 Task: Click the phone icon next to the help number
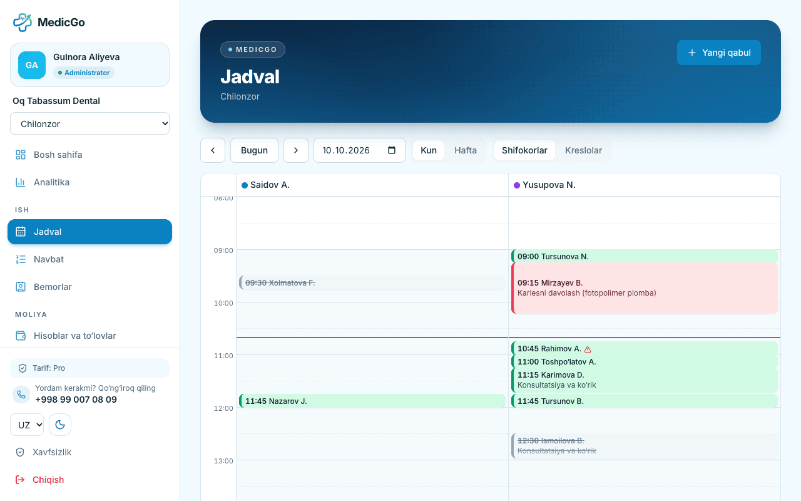21,395
